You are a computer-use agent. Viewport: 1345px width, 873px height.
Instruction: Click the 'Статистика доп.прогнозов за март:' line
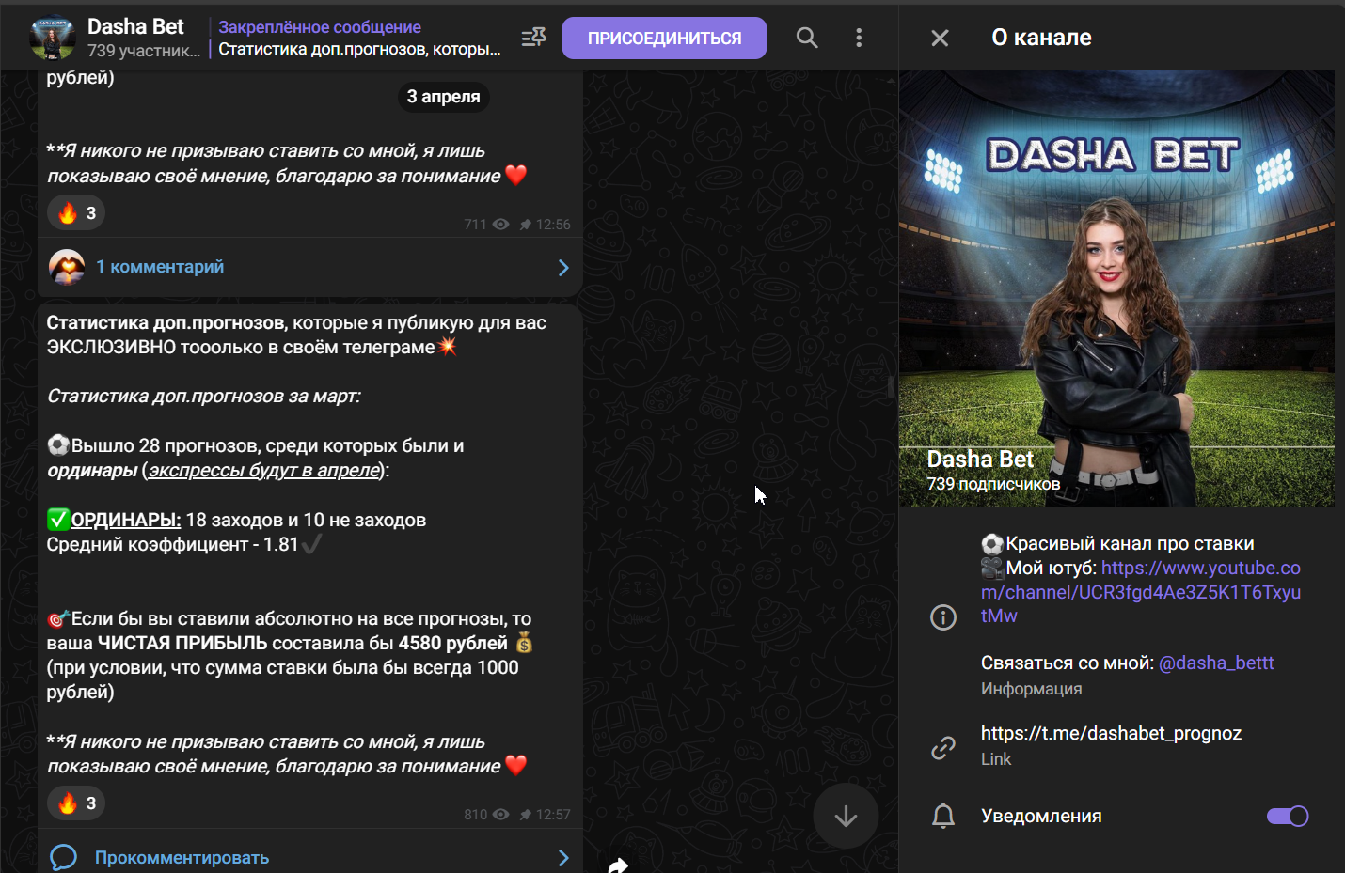(204, 396)
